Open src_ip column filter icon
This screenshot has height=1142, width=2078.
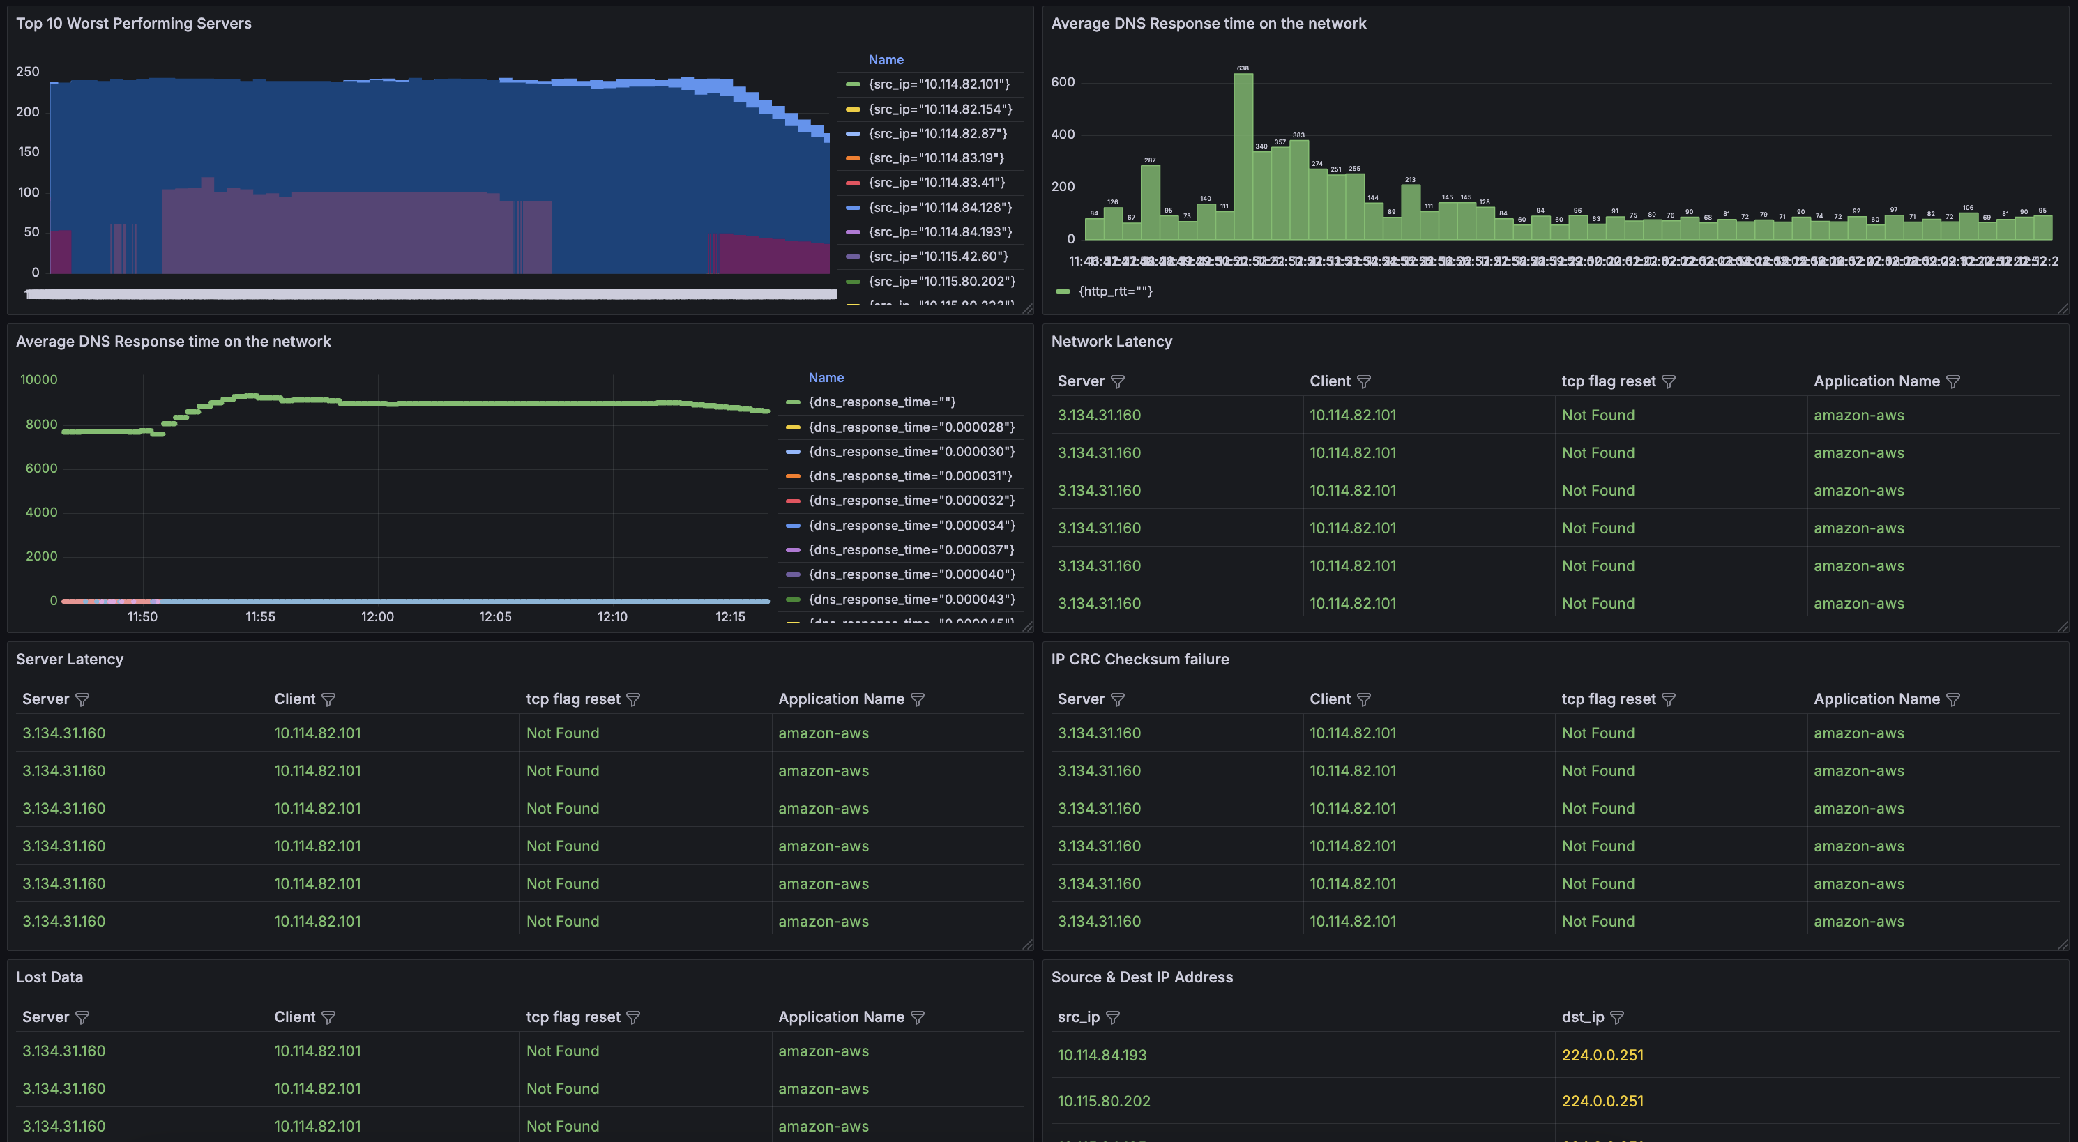point(1112,1018)
